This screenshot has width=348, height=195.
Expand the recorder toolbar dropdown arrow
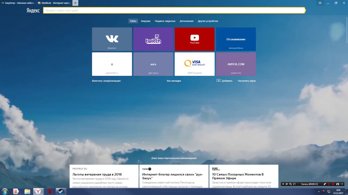click(x=283, y=184)
